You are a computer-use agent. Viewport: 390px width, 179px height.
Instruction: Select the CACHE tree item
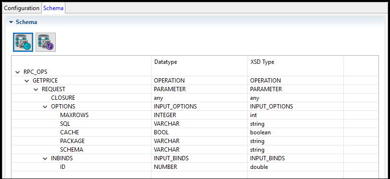[69, 132]
